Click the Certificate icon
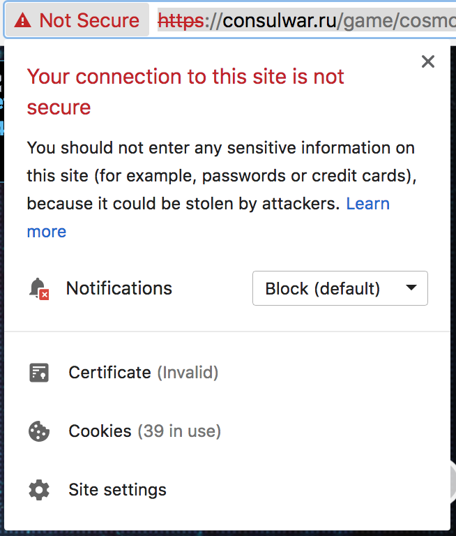The image size is (456, 536). 39,373
